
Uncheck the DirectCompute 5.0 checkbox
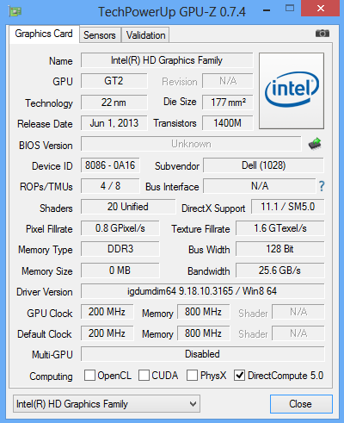click(x=239, y=376)
